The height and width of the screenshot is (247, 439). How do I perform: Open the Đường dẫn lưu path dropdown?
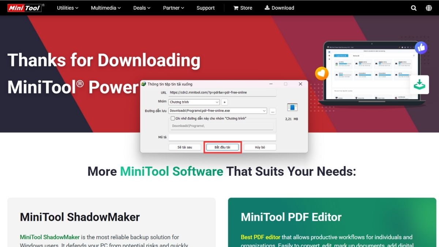(218, 111)
